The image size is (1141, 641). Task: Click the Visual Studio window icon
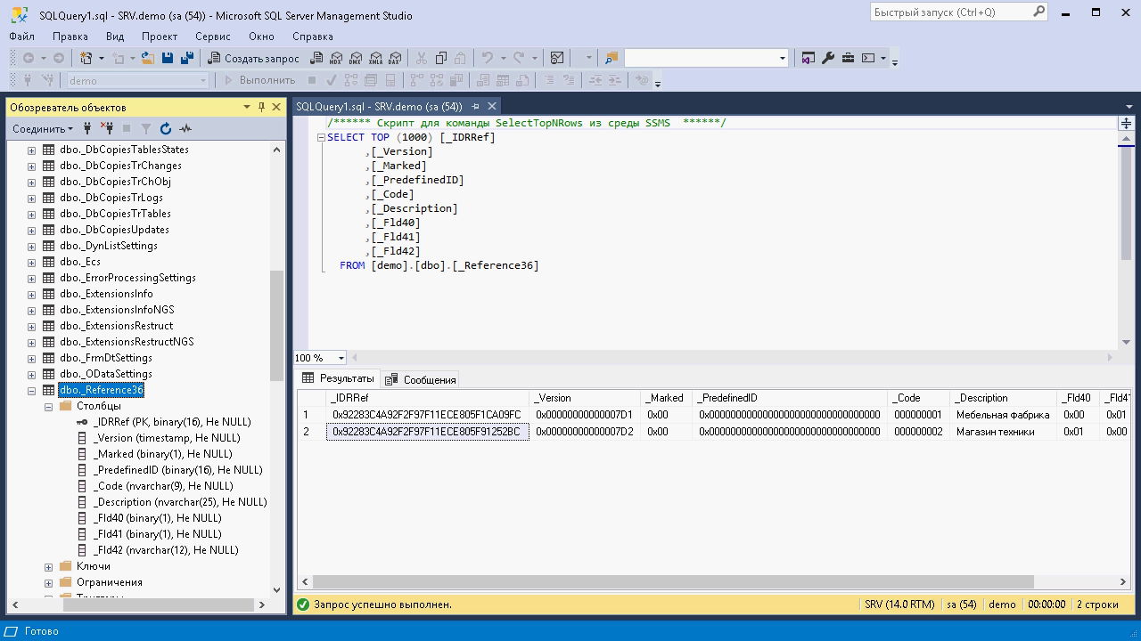(808, 58)
